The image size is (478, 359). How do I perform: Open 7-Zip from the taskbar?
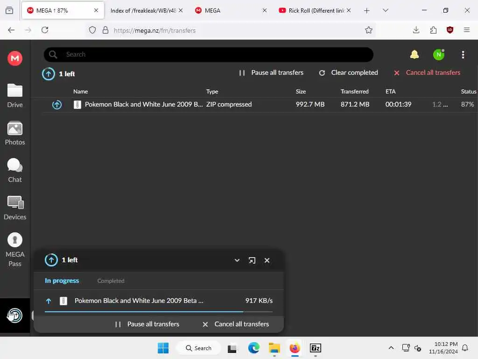click(x=316, y=348)
